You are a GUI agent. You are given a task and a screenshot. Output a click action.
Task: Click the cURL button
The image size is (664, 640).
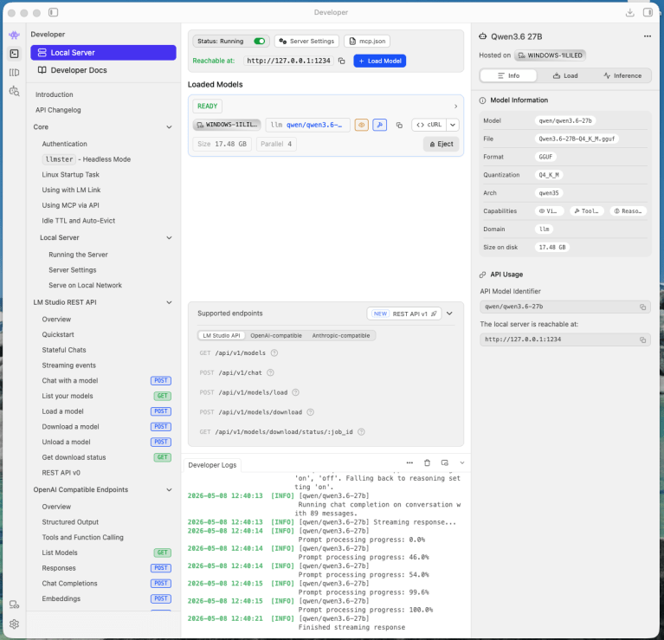pos(429,125)
